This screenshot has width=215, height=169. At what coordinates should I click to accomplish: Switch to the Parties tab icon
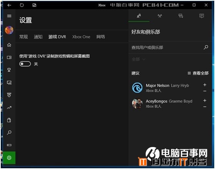(x=160, y=16)
